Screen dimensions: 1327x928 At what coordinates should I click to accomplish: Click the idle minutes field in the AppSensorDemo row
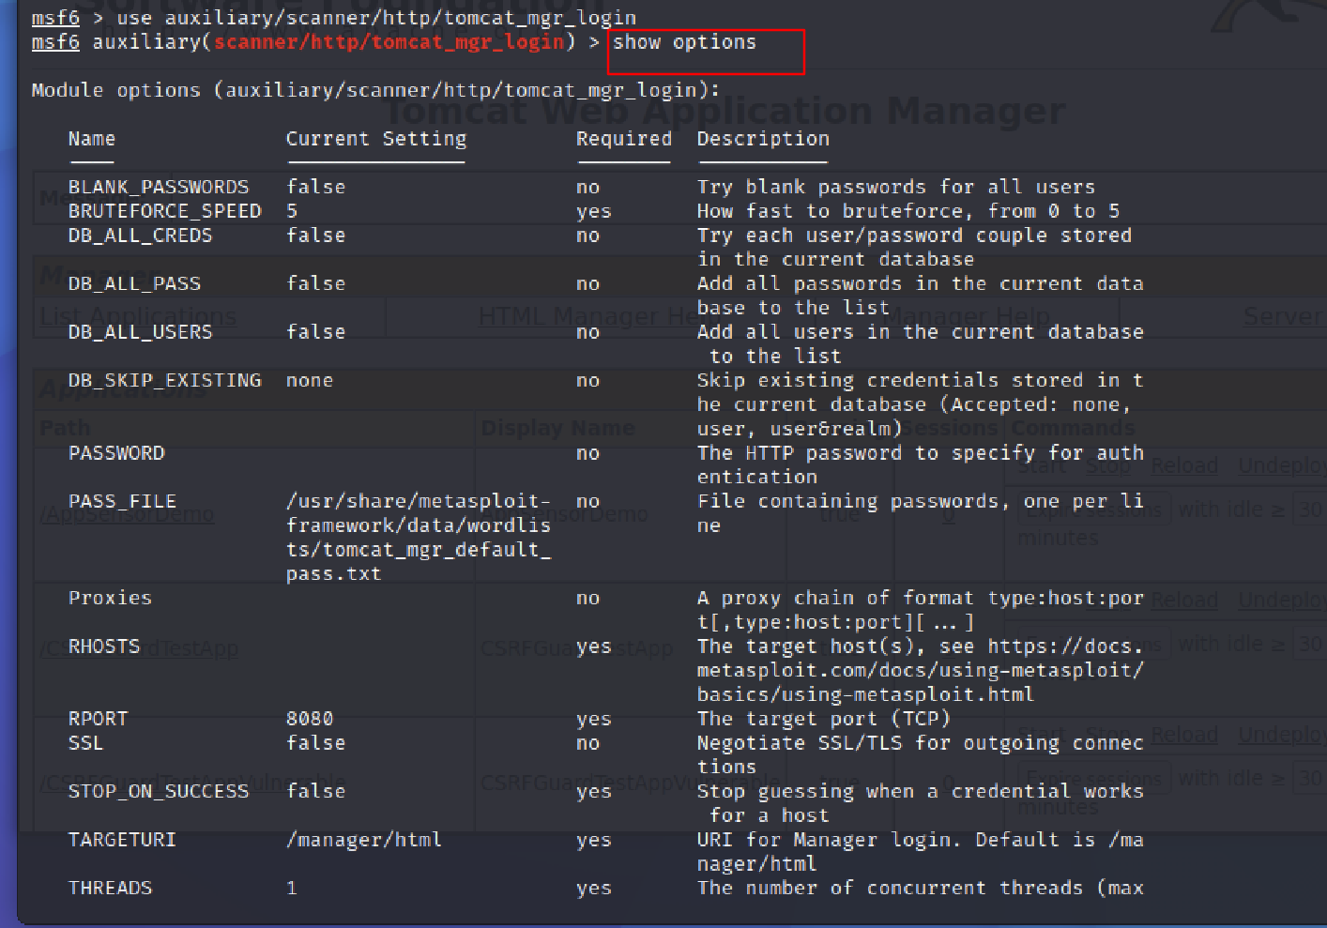click(x=1310, y=510)
